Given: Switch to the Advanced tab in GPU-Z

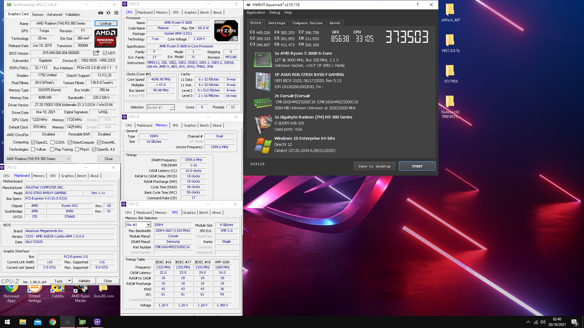Looking at the screenshot, I should tap(54, 14).
